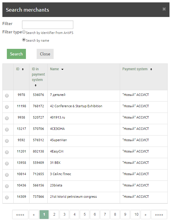
Task: Select the Search by name option
Action: (x=24, y=40)
